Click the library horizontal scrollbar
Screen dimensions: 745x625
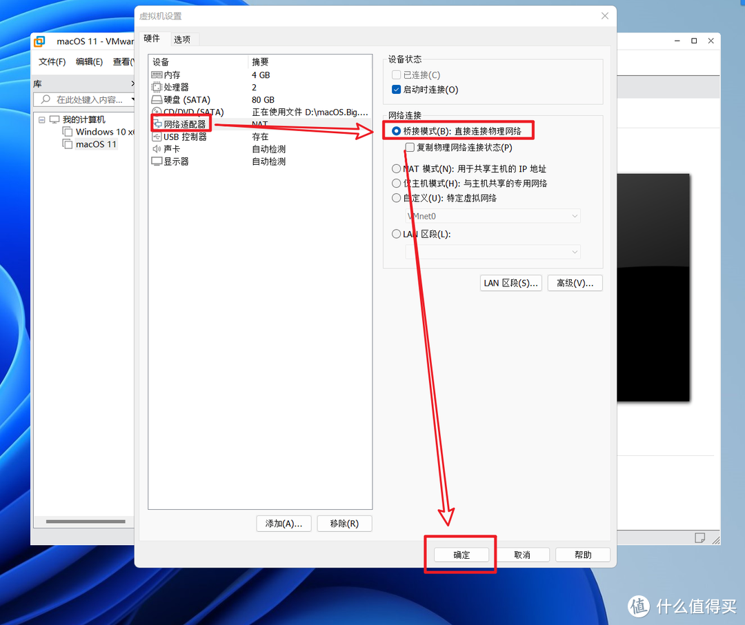point(86,522)
